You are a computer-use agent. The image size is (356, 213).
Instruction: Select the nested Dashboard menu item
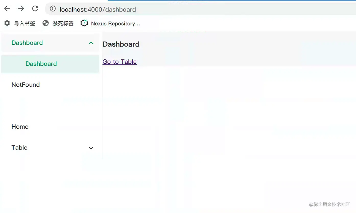click(x=50, y=64)
